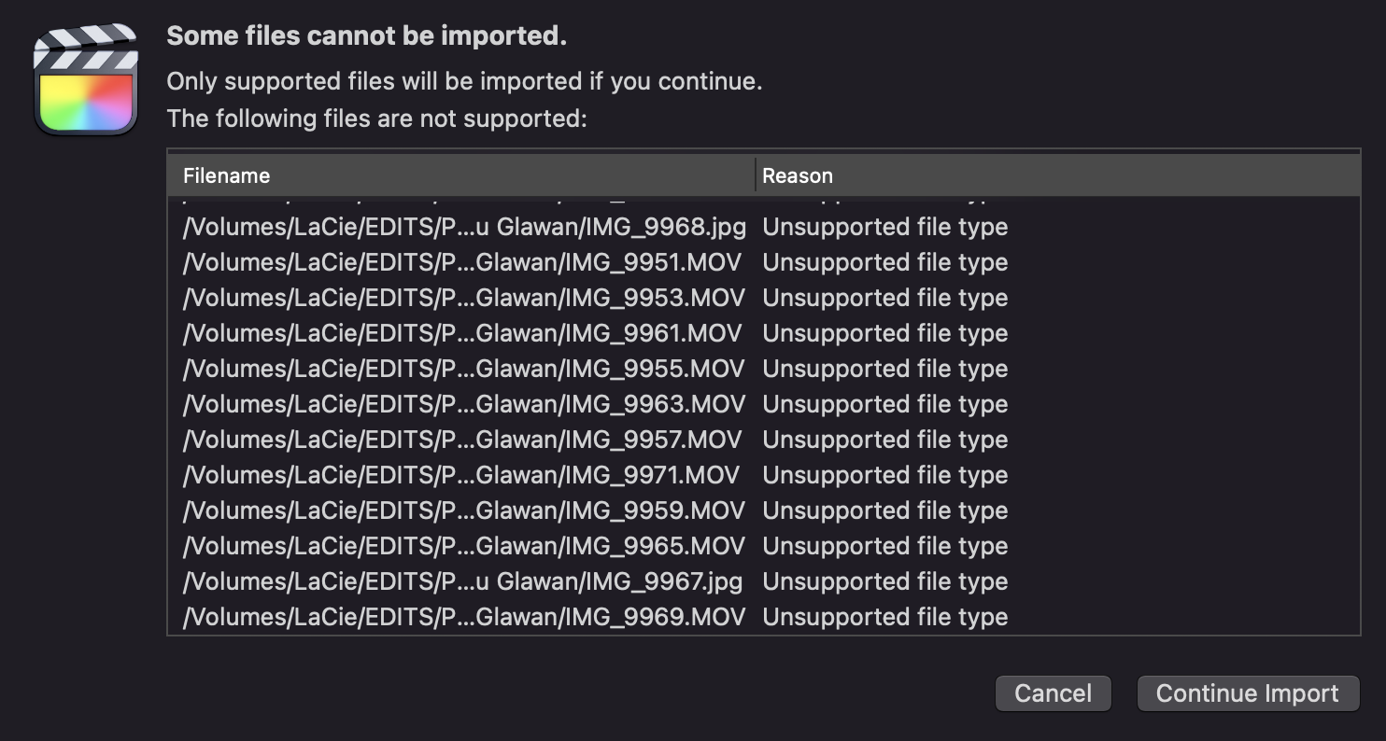Select the IMG_9955.MOV file row
The image size is (1386, 741).
tap(463, 369)
